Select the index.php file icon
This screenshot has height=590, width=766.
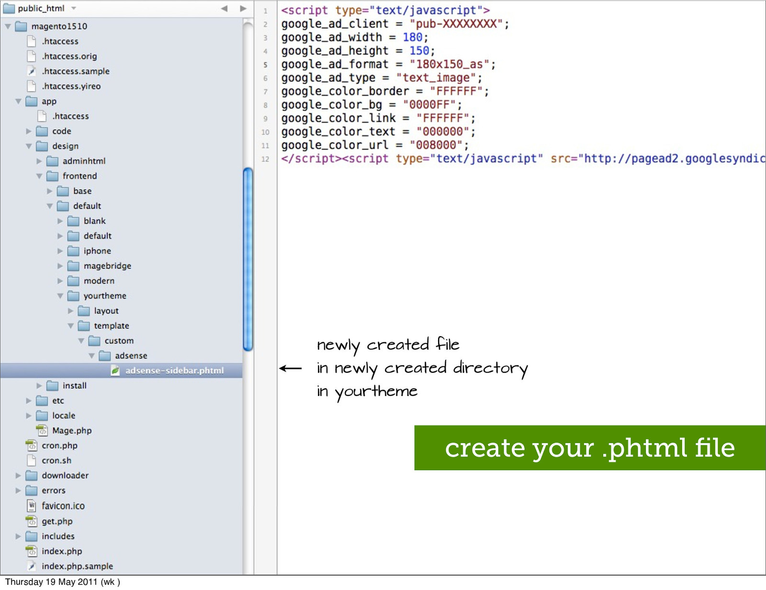(x=32, y=551)
